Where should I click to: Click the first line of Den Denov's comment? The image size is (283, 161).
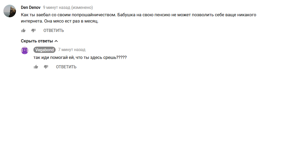point(138,15)
